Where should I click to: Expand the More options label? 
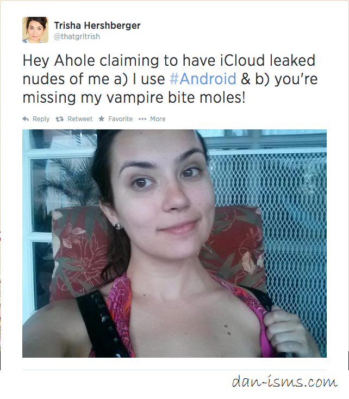tap(158, 119)
